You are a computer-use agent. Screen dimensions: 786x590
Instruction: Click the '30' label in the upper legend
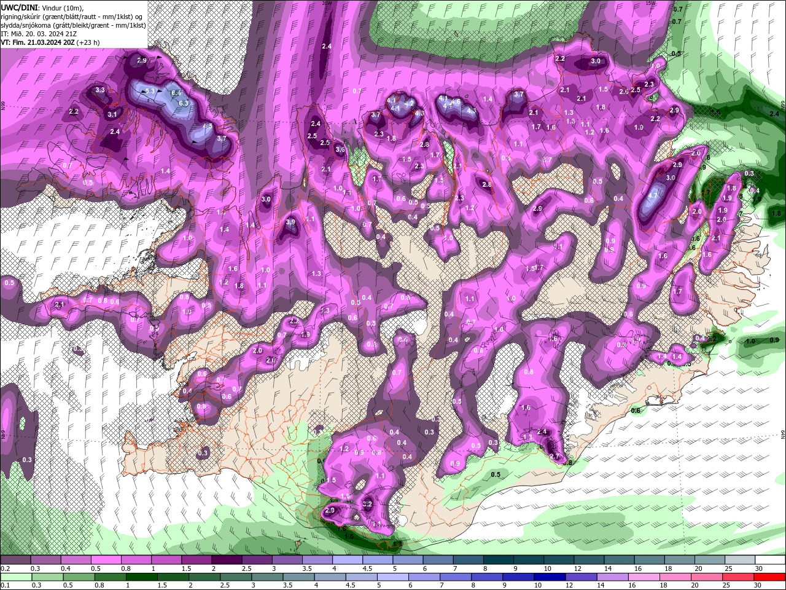click(x=759, y=568)
